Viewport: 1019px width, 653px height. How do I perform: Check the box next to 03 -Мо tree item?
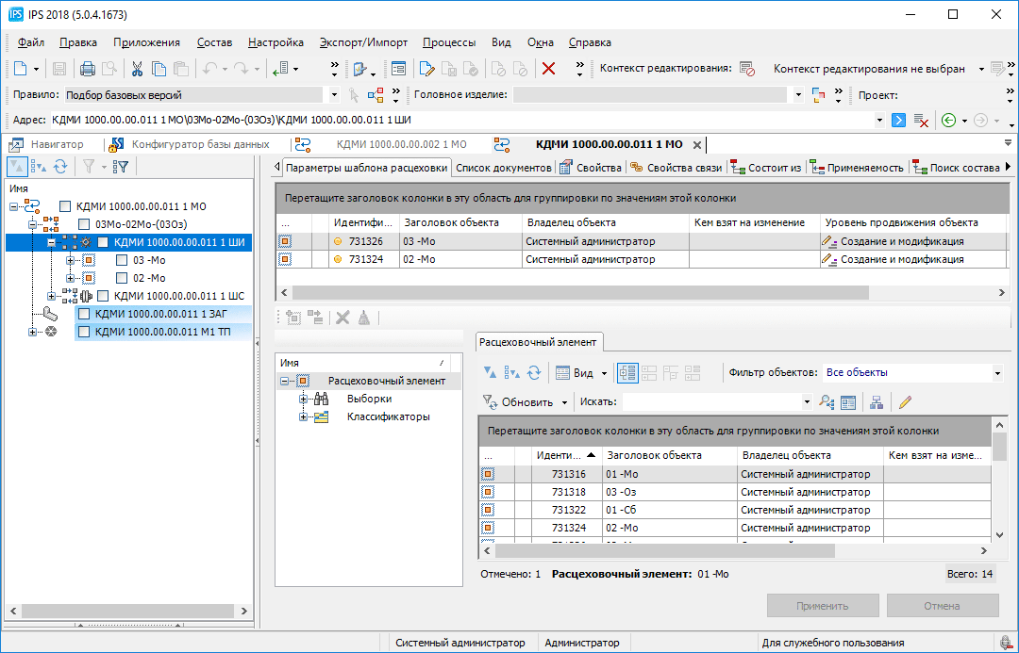tap(122, 260)
